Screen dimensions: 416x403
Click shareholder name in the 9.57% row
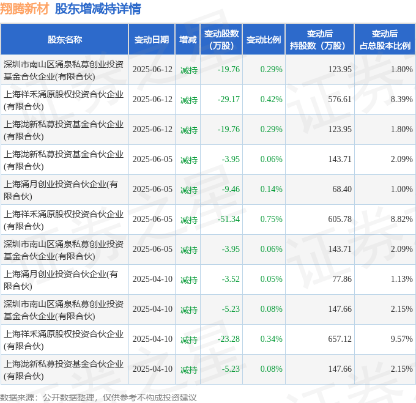64,340
